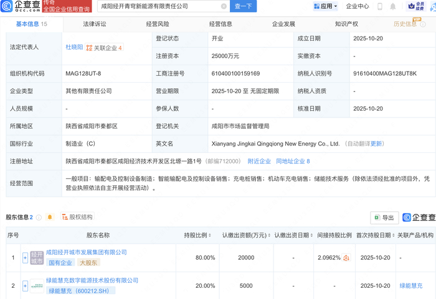This screenshot has height=299, width=436.
Task: Switch to 基本信息 tab
Action: pos(31,24)
